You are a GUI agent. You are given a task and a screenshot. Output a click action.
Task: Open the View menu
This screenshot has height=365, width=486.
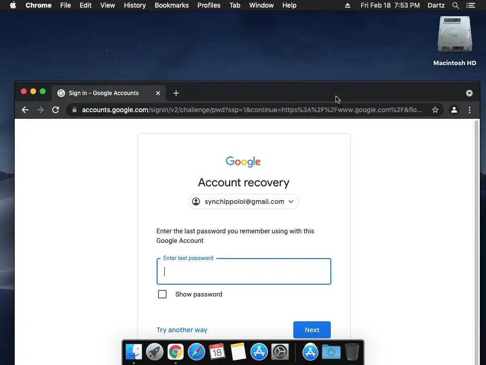[x=108, y=5]
